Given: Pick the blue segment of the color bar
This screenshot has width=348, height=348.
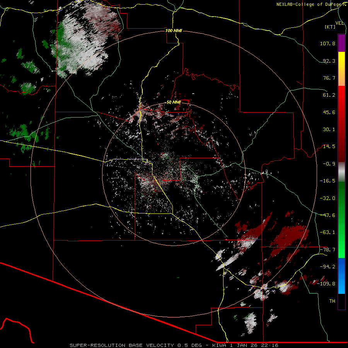Looking at the screenshot, I should (x=341, y=276).
